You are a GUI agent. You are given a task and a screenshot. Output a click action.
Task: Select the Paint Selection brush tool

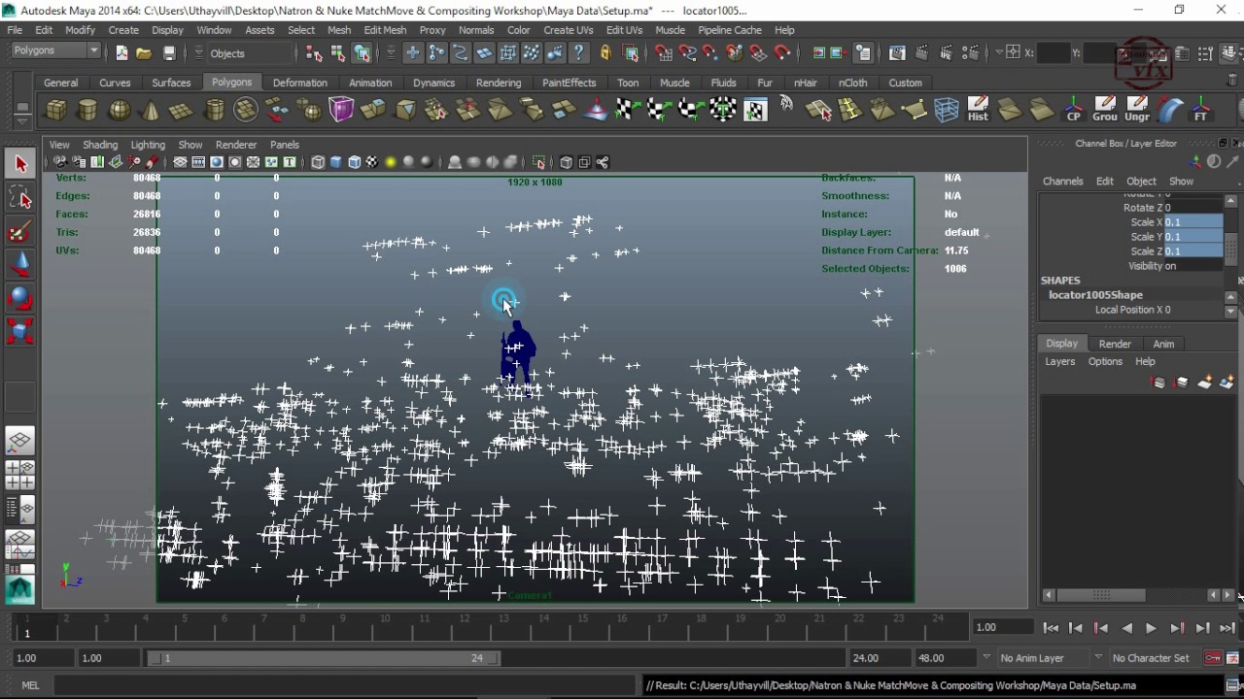point(20,232)
